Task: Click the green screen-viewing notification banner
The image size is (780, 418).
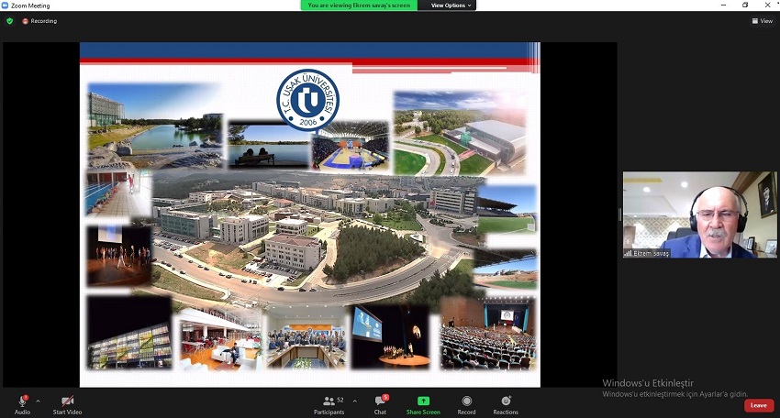Action: pyautogui.click(x=359, y=5)
